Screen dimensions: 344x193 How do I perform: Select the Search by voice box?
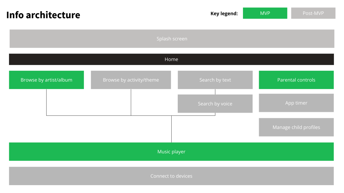pyautogui.click(x=215, y=104)
